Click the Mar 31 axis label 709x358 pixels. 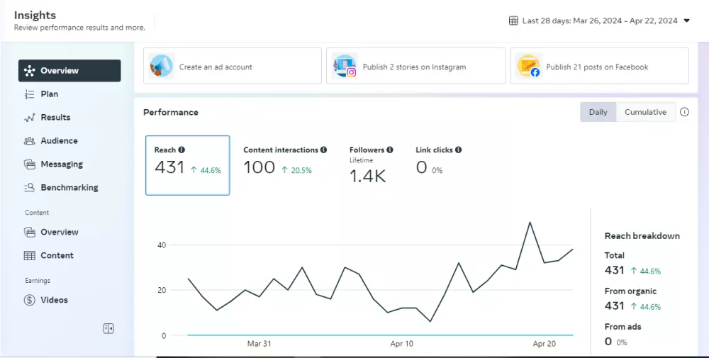[259, 344]
